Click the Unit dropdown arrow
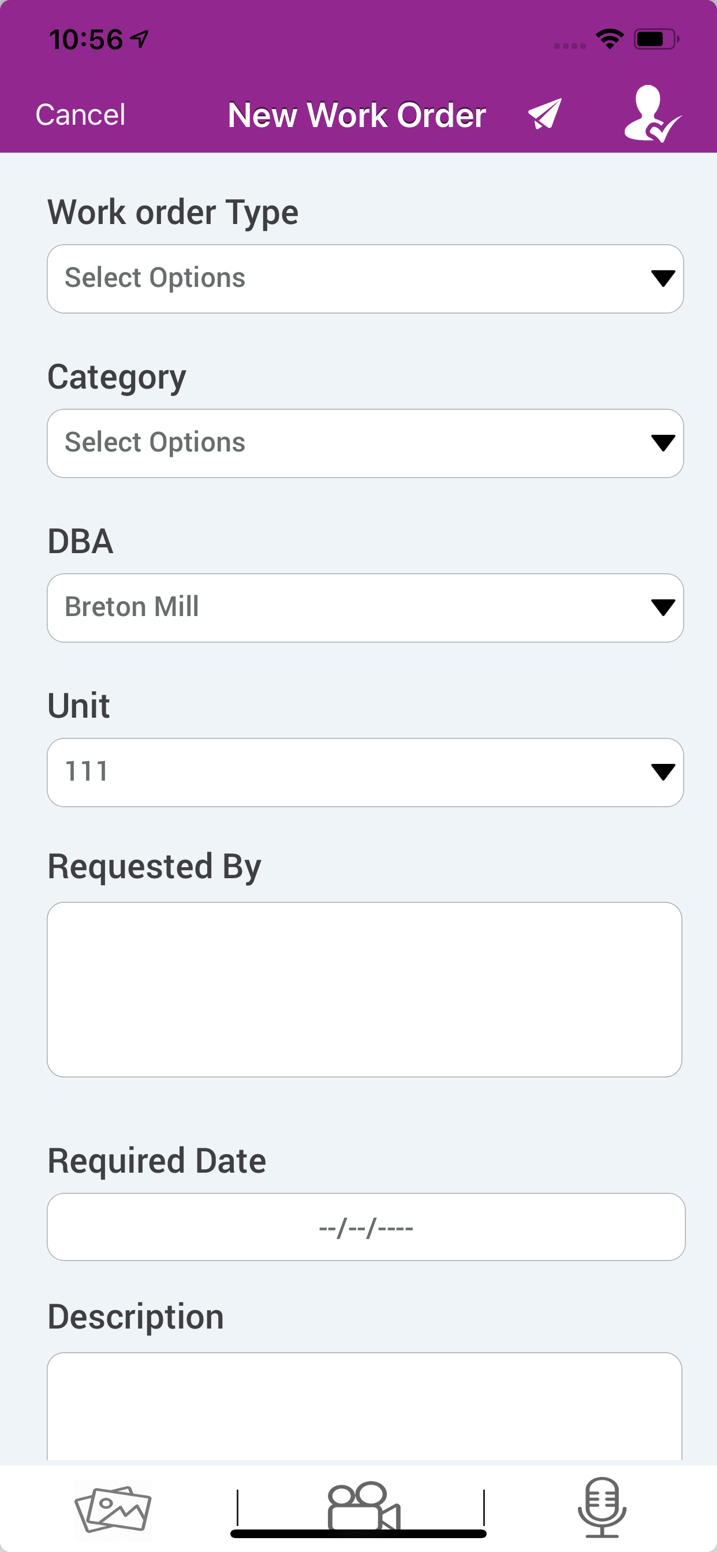Viewport: 717px width, 1552px height. coord(663,772)
